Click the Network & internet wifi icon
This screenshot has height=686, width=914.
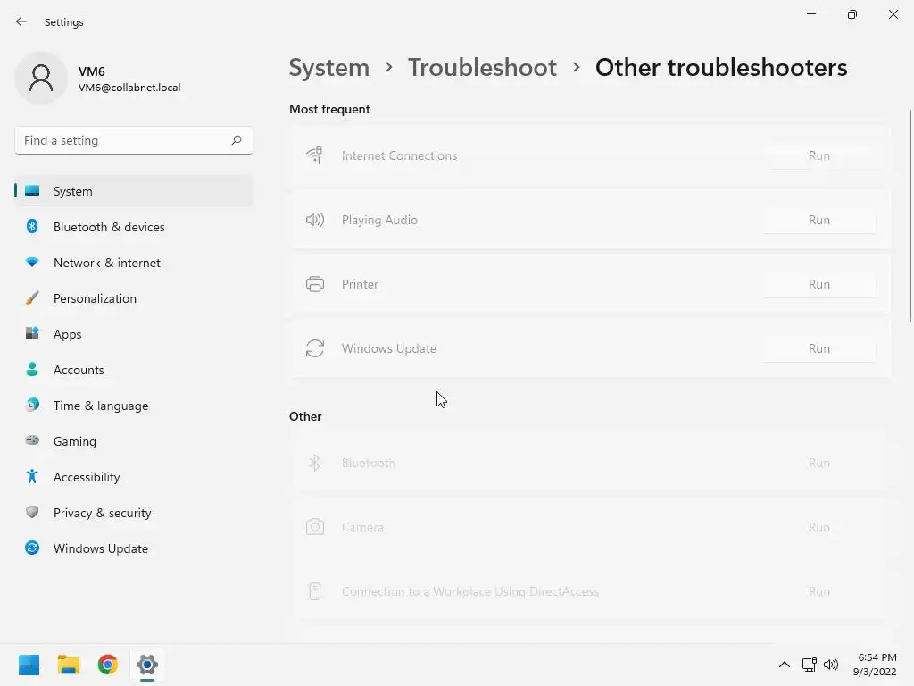click(x=33, y=263)
